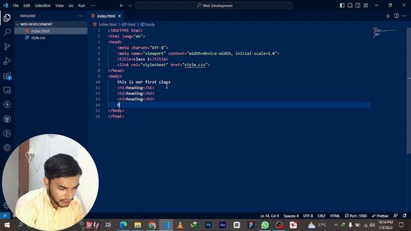This screenshot has height=231, width=411.
Task: Change encoding via UTF-8 status item
Action: (308, 216)
